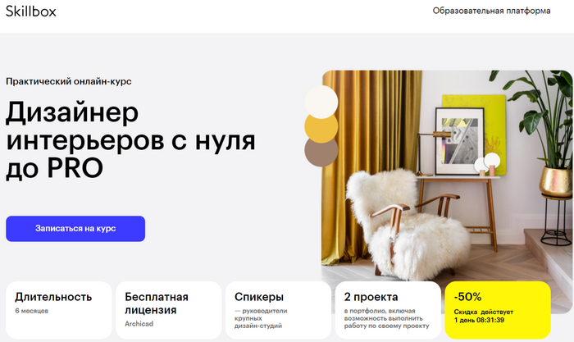Click the Практический онлайн-курс subtitle
Screen dimensions: 574x342
[x=68, y=81]
